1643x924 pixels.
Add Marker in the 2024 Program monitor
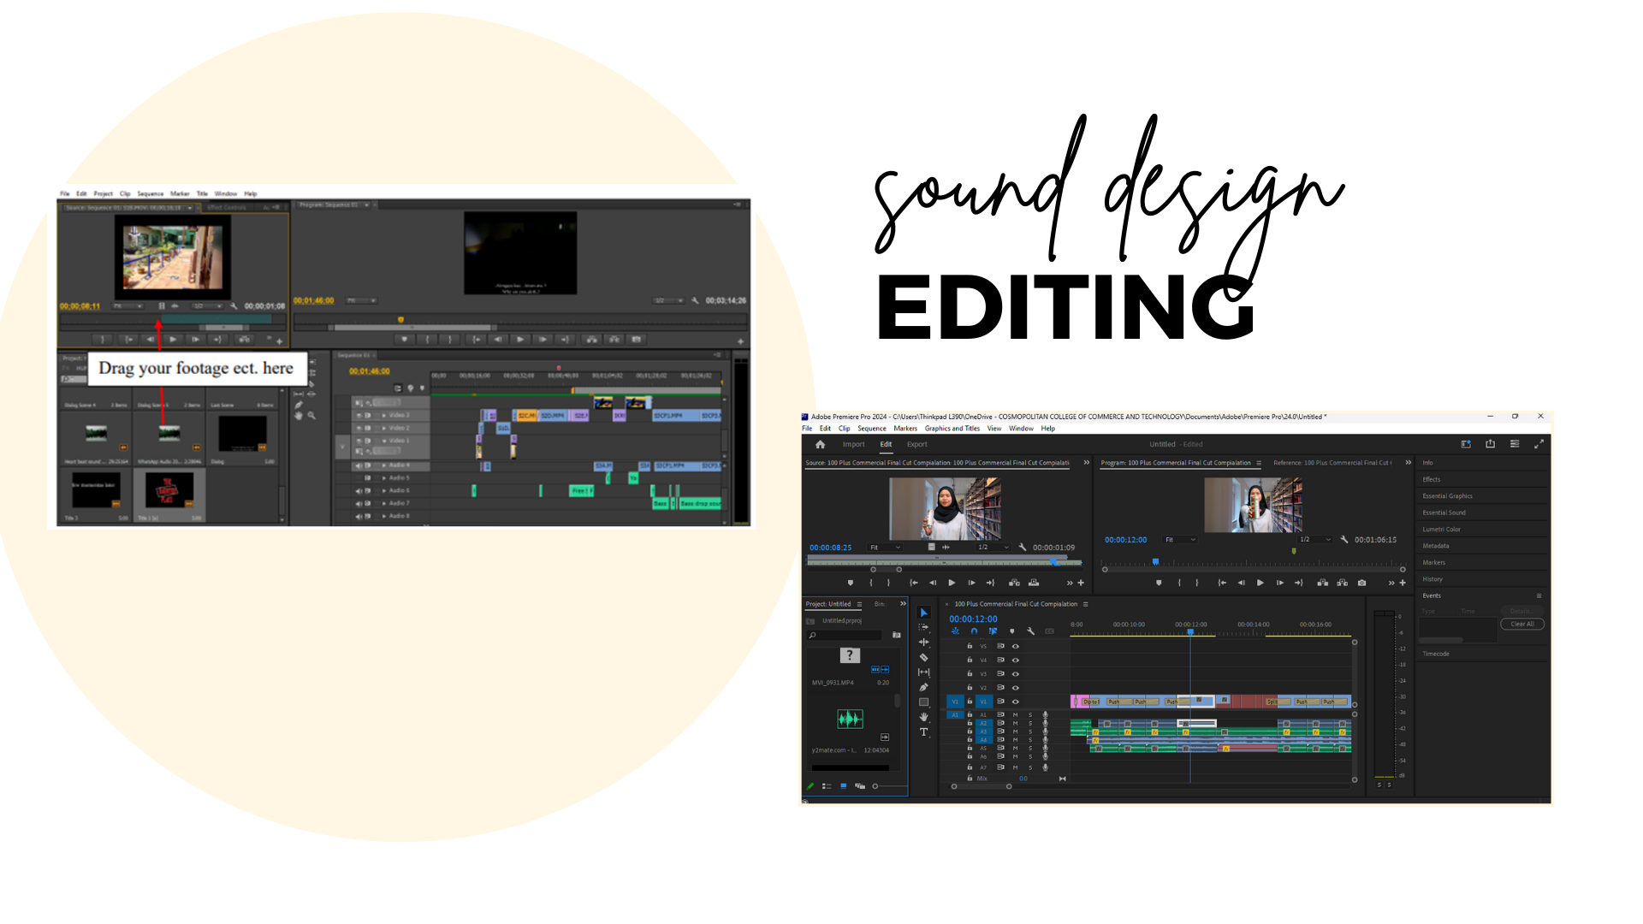[x=1159, y=583]
